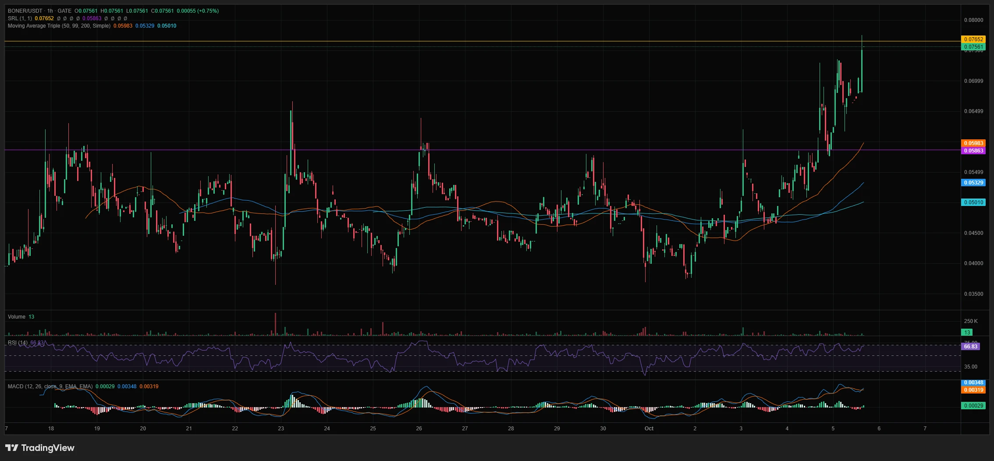Click the orange 0.05983 label on the price axis
Viewport: 994px width, 461px height.
[973, 143]
